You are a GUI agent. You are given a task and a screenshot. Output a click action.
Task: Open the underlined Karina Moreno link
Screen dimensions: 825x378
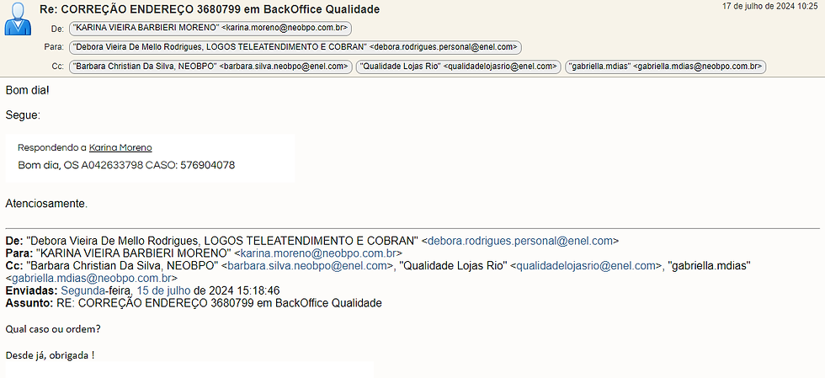click(120, 147)
